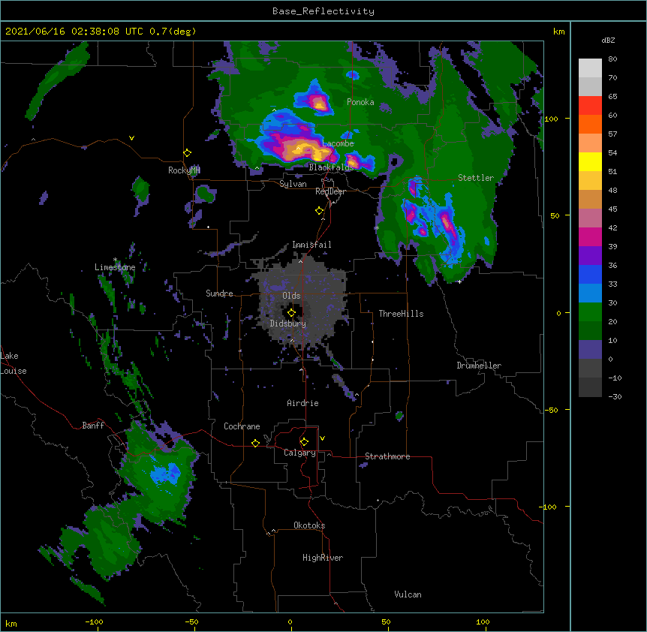The width and height of the screenshot is (647, 632).
Task: Click the yellow diamond marker south of RedDeer
Action: click(319, 211)
